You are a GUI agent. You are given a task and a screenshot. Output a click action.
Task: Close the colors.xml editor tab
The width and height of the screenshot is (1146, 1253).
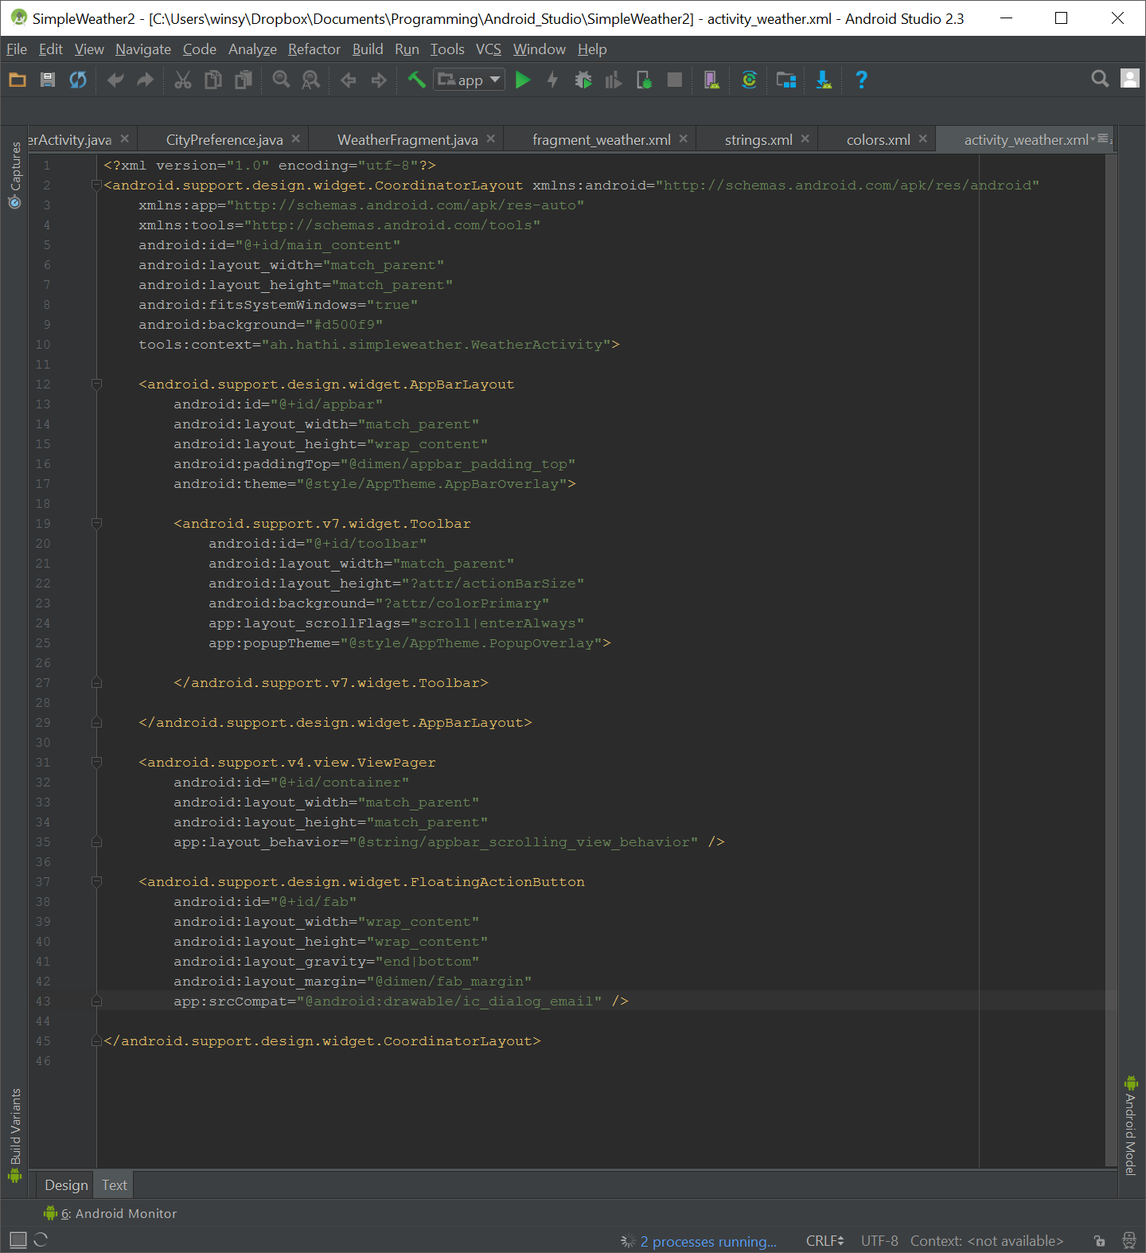(923, 139)
